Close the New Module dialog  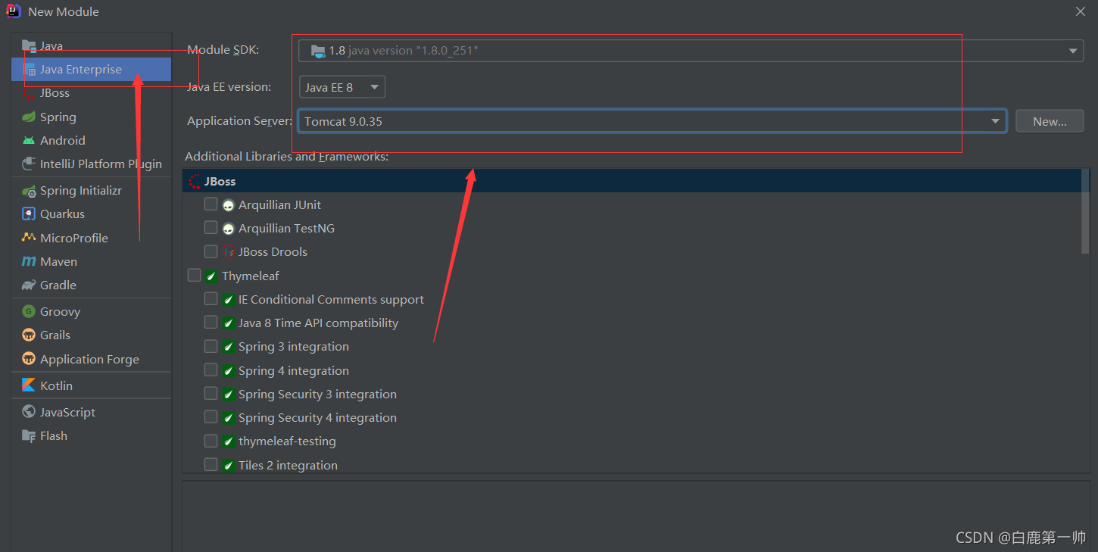coord(1081,11)
